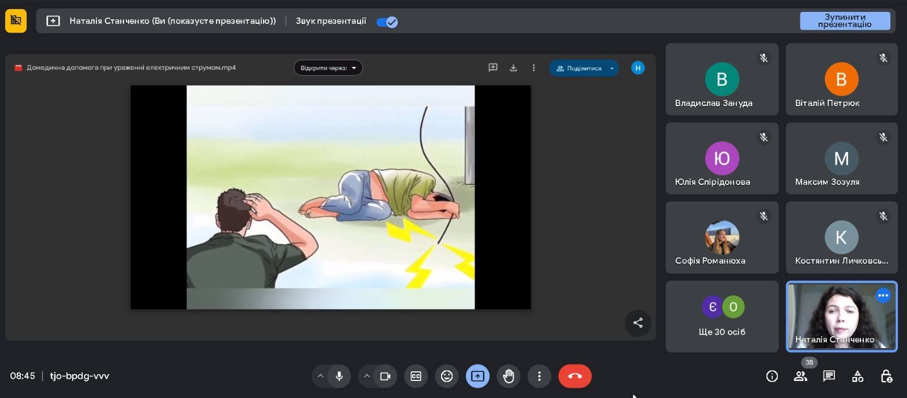907x398 pixels.
Task: Show the participants list icon
Action: (x=800, y=376)
